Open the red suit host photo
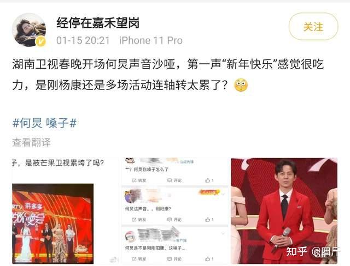The width and height of the screenshot is (350, 266). [284, 211]
